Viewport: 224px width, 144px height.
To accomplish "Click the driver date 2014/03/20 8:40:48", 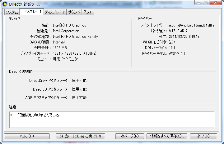I will 184,37.
